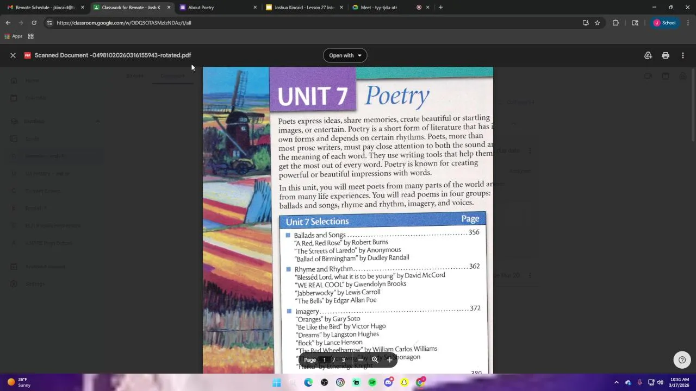Viewport: 696px width, 391px height.
Task: Open the Chrome three-dot menu
Action: pos(688,23)
